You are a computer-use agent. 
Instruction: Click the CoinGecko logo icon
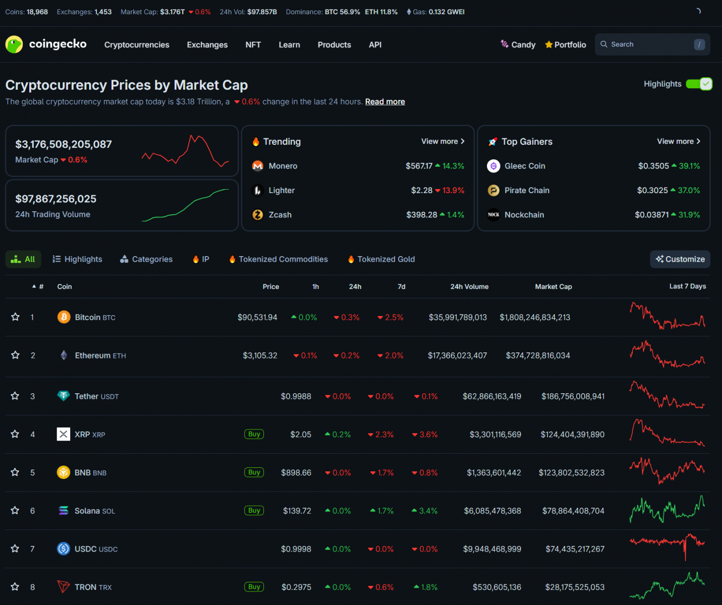pos(14,44)
